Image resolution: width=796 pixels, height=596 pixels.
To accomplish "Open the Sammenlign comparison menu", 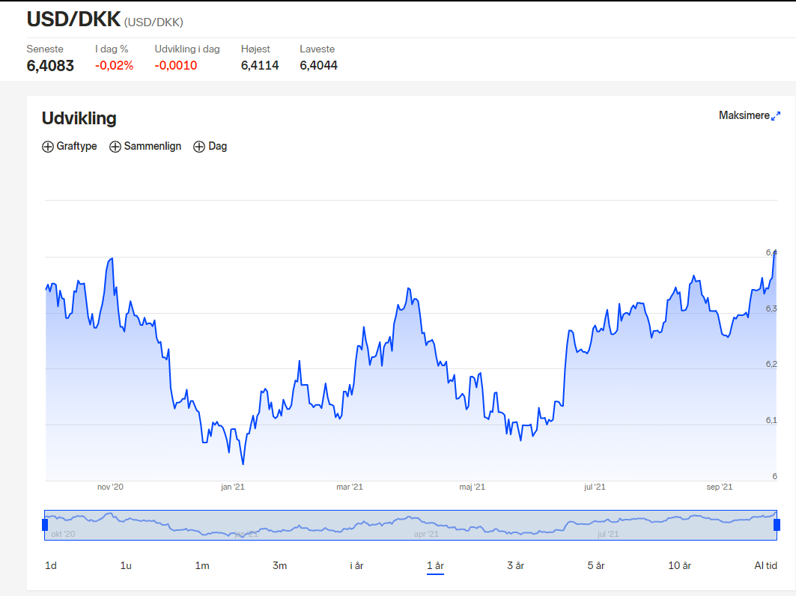I will [145, 146].
